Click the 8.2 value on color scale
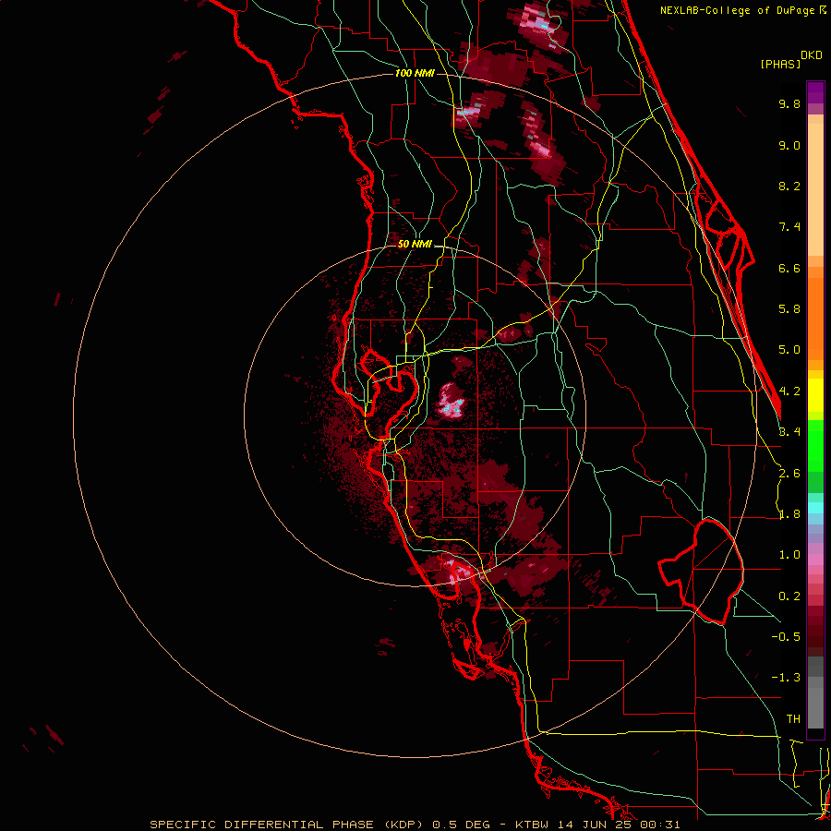 [x=789, y=186]
